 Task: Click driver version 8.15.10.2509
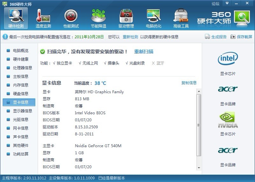86,127
